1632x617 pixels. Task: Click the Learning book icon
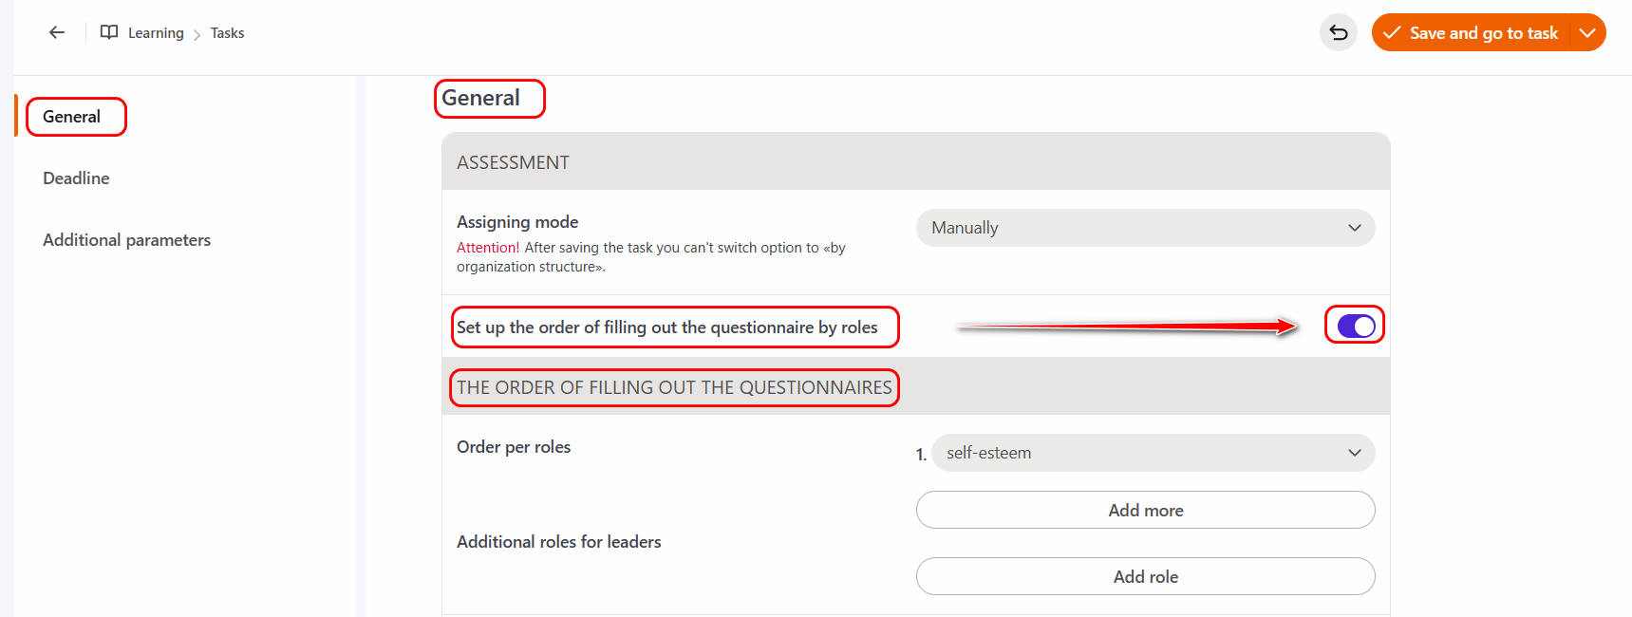(109, 32)
